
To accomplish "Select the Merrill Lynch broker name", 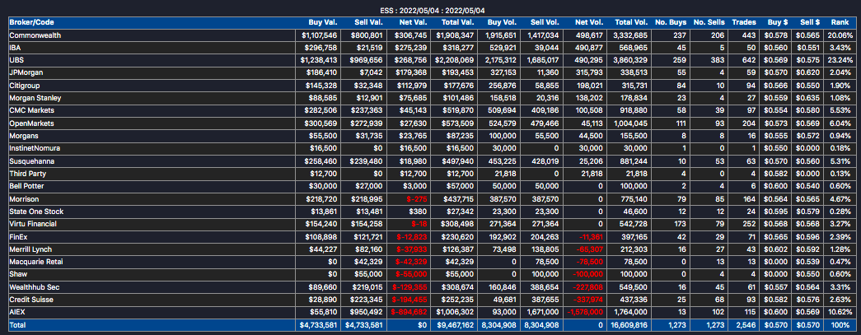I will click(x=30, y=249).
